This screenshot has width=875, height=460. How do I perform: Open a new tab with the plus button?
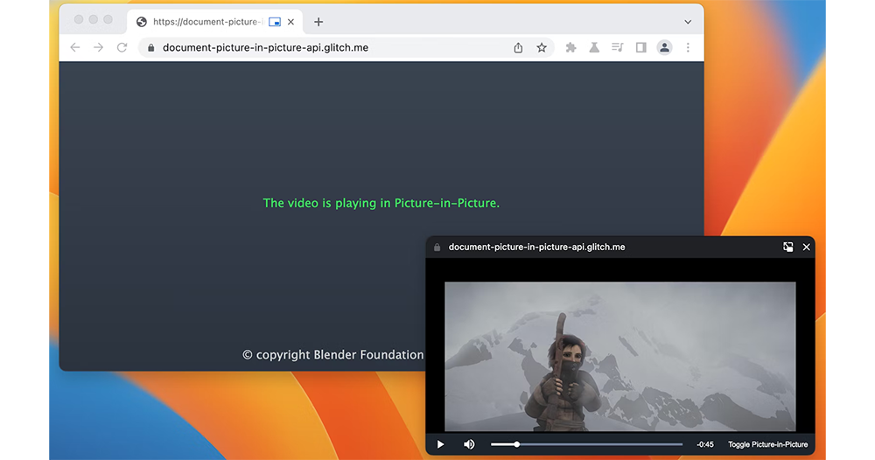[x=318, y=22]
